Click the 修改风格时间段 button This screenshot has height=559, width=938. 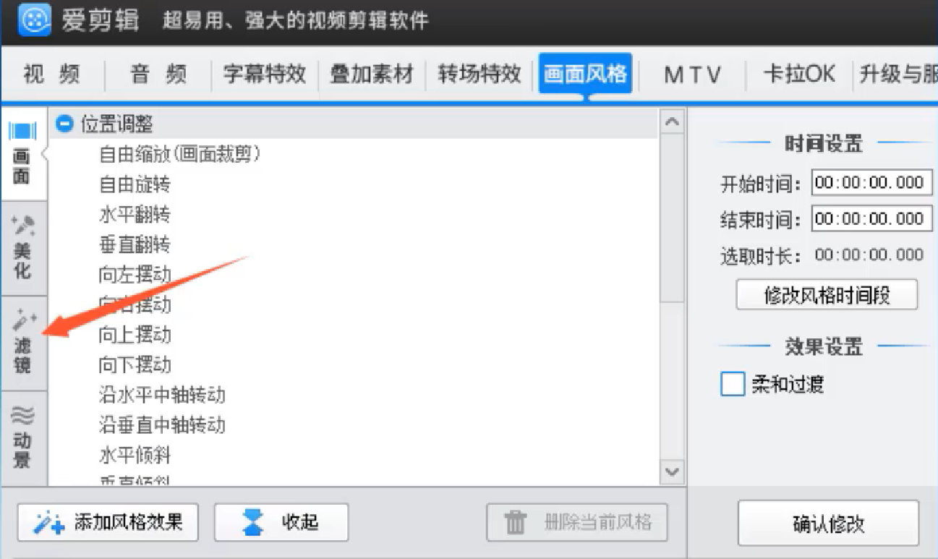coord(827,295)
